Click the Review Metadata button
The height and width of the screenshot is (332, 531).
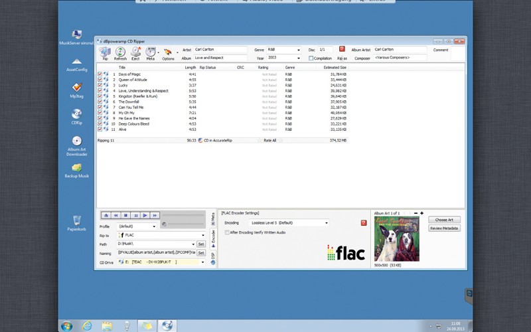(444, 228)
